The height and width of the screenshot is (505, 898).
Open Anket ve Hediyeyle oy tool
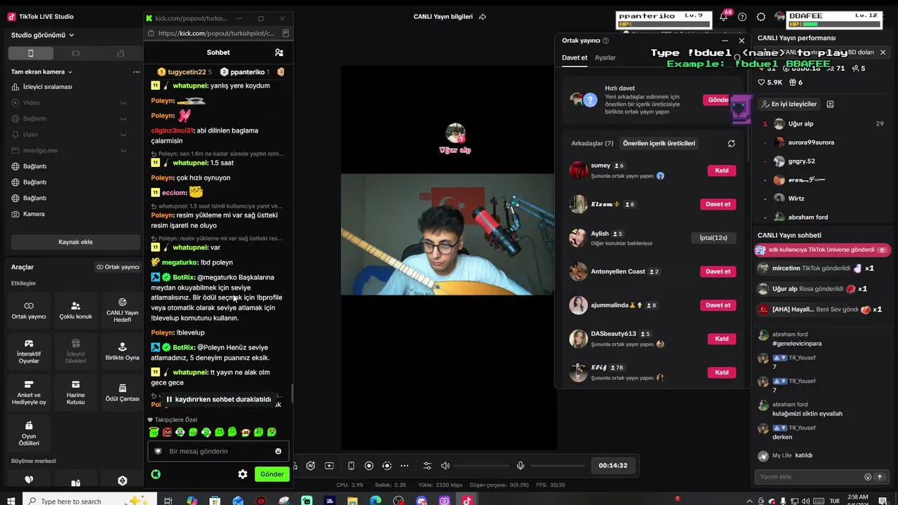pos(29,392)
